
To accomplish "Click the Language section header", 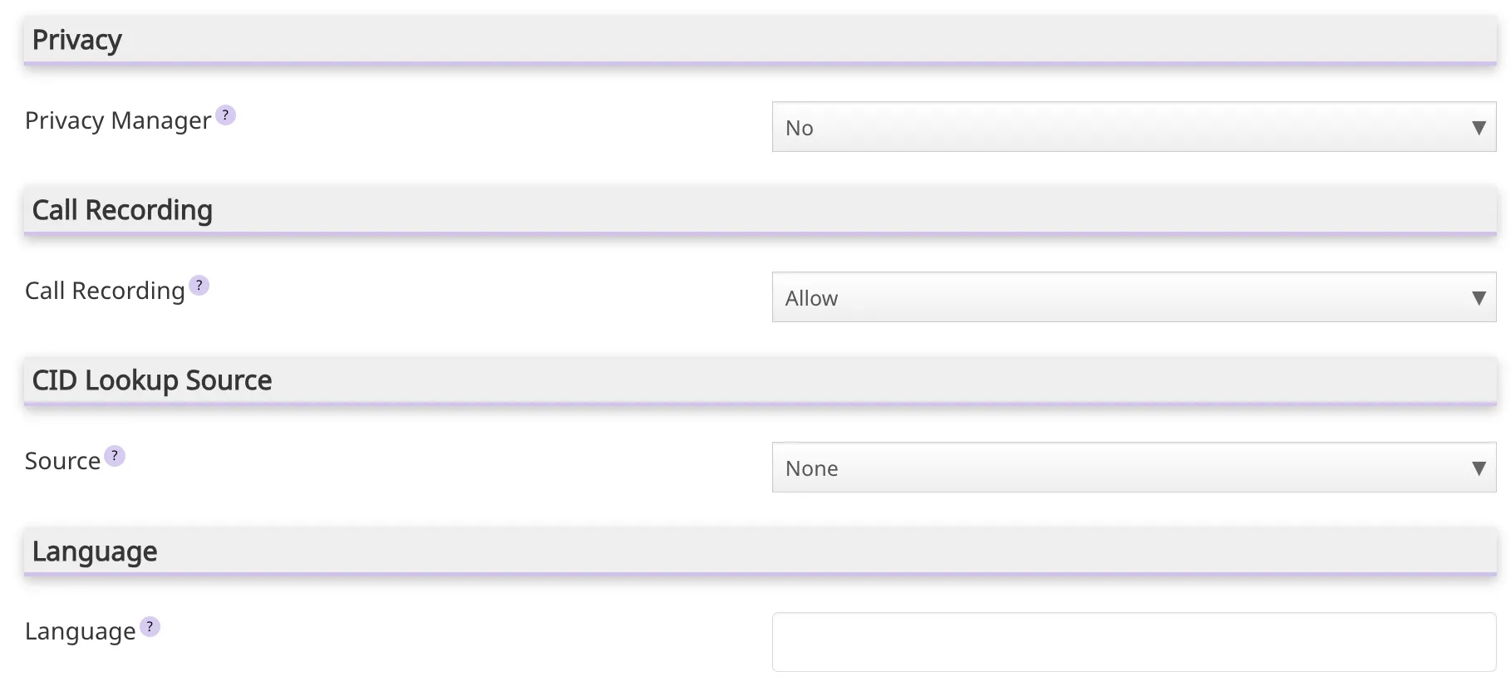I will 94,551.
